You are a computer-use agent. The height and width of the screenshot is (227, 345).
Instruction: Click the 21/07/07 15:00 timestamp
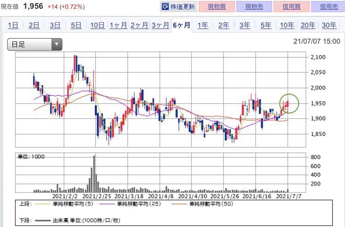[x=316, y=41]
